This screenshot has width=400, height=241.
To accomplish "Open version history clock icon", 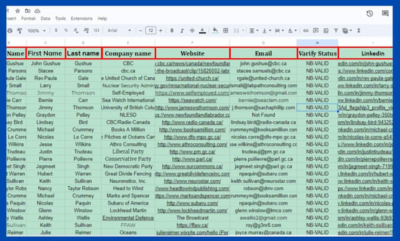I will coord(369,14).
